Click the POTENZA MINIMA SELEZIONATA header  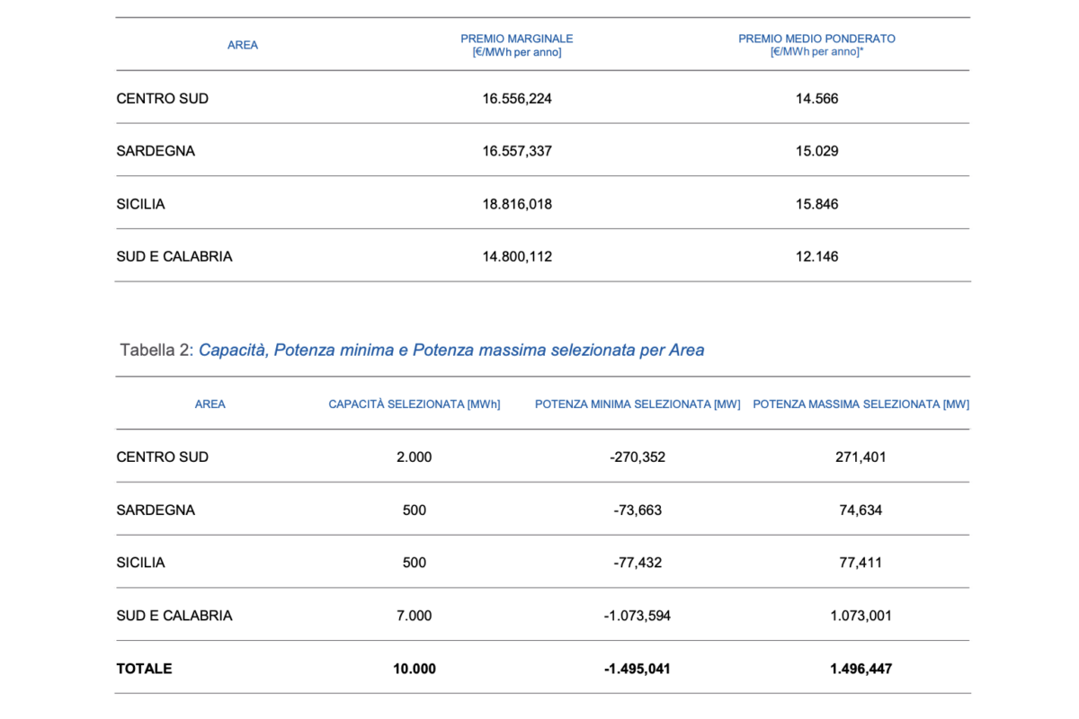(638, 404)
